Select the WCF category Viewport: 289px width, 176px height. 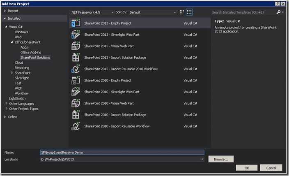point(18,88)
